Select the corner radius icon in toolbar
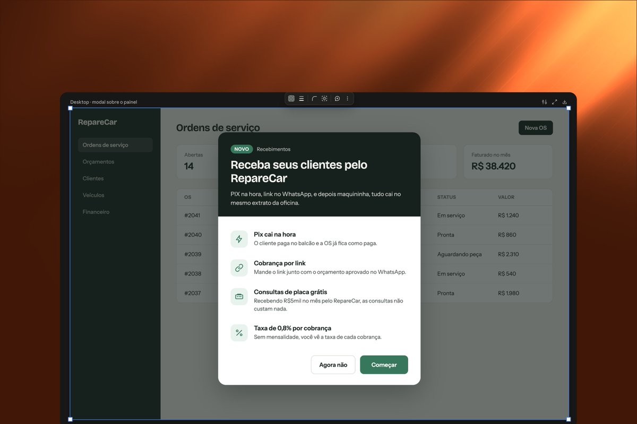Screen dimensions: 637x424 (314, 99)
